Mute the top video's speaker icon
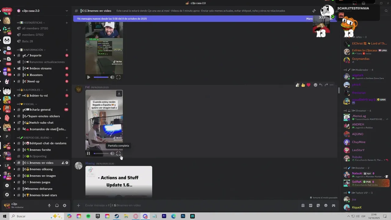The image size is (391, 220). (x=112, y=77)
